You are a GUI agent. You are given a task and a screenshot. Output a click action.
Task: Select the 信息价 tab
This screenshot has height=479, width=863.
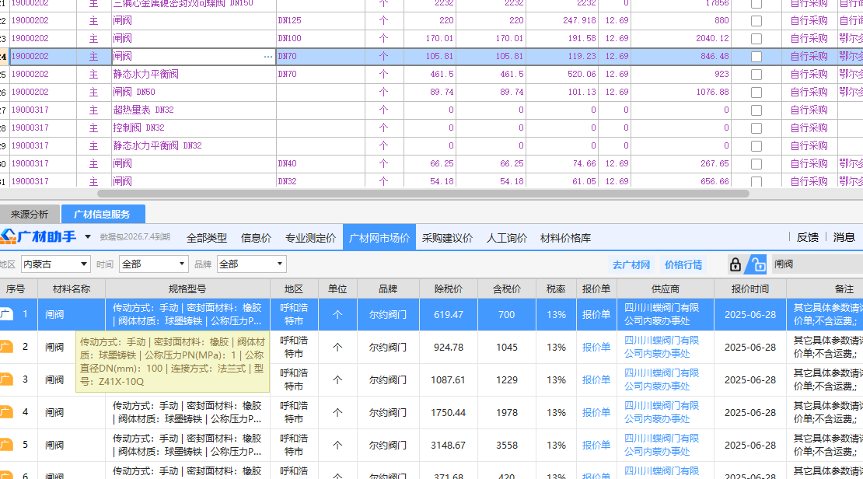point(256,238)
